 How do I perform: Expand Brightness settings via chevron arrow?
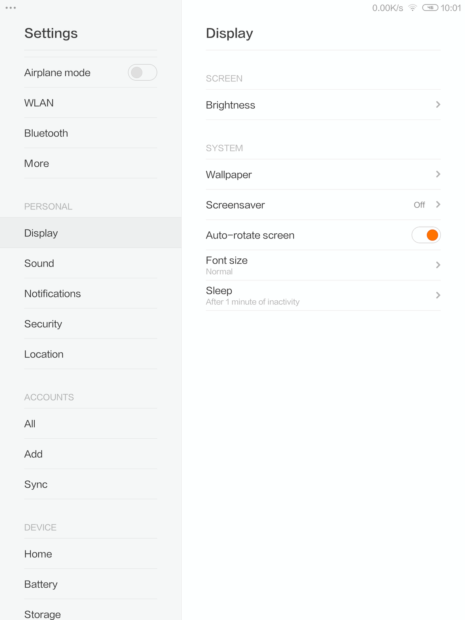pyautogui.click(x=438, y=105)
